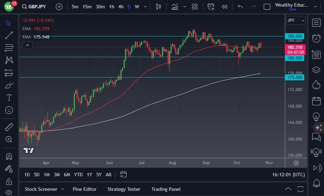Open the Strategy Tester tab
The image size is (324, 196).
click(124, 189)
